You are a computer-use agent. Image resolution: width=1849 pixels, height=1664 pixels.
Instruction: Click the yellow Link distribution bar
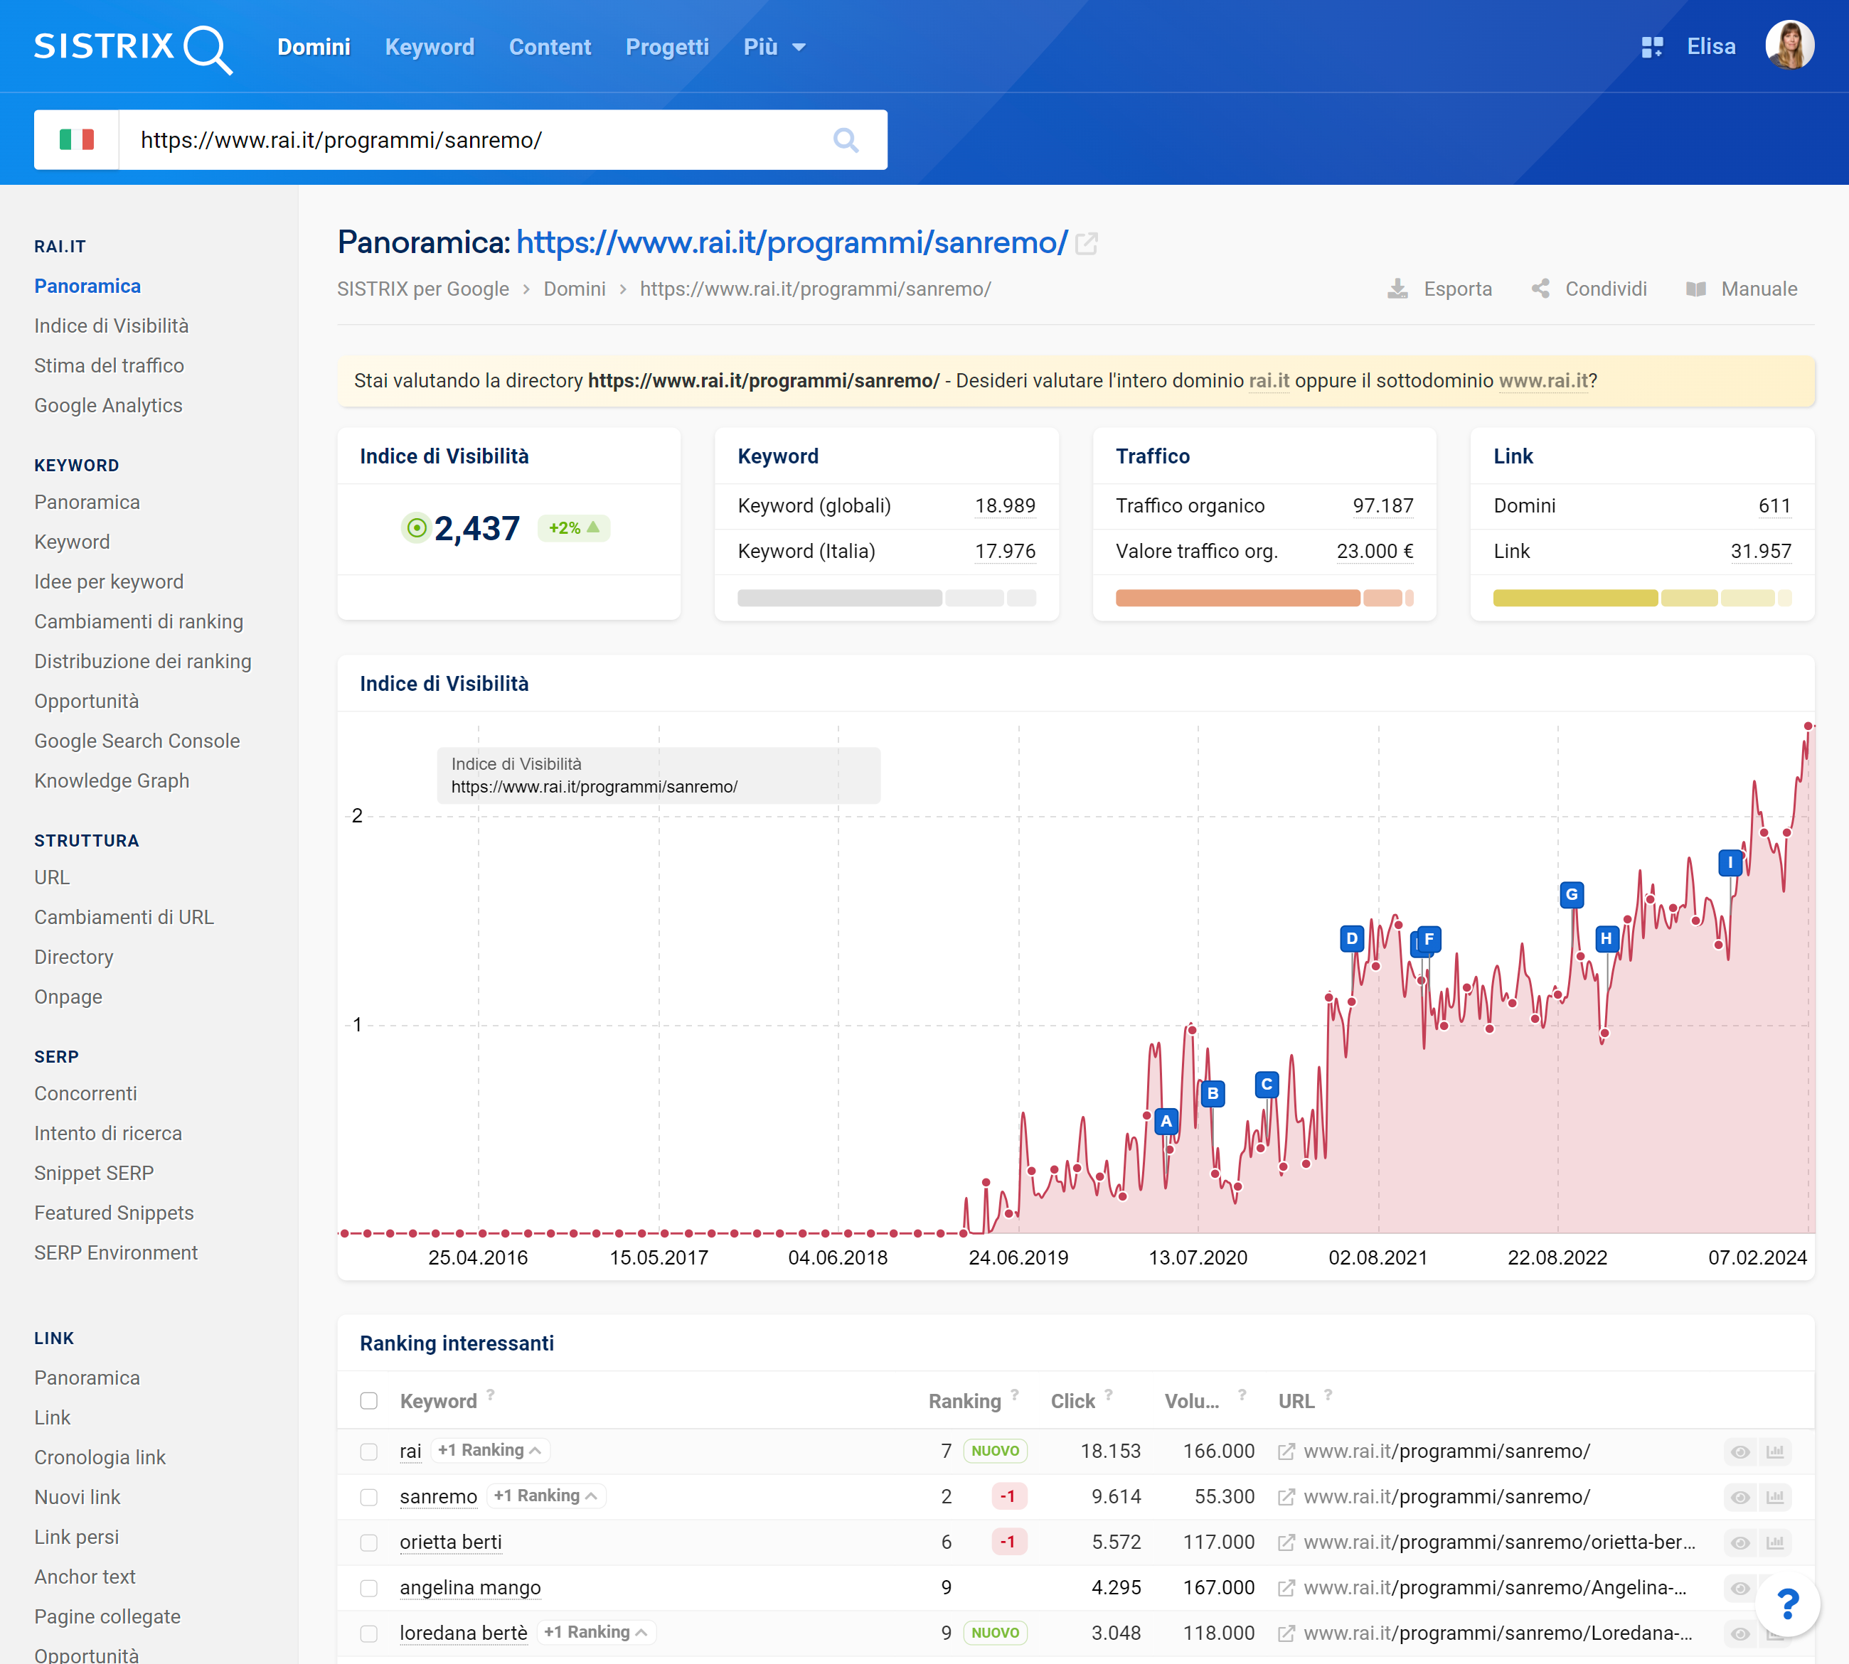[x=1642, y=598]
